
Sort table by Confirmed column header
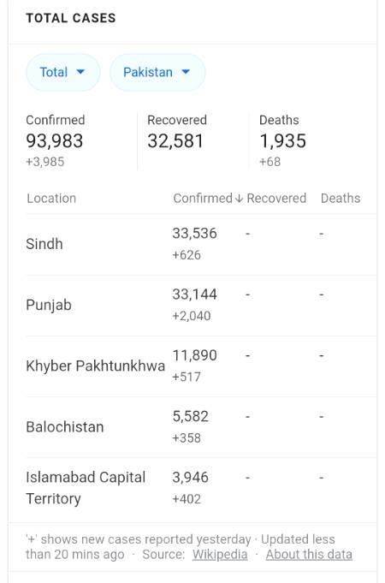[203, 198]
